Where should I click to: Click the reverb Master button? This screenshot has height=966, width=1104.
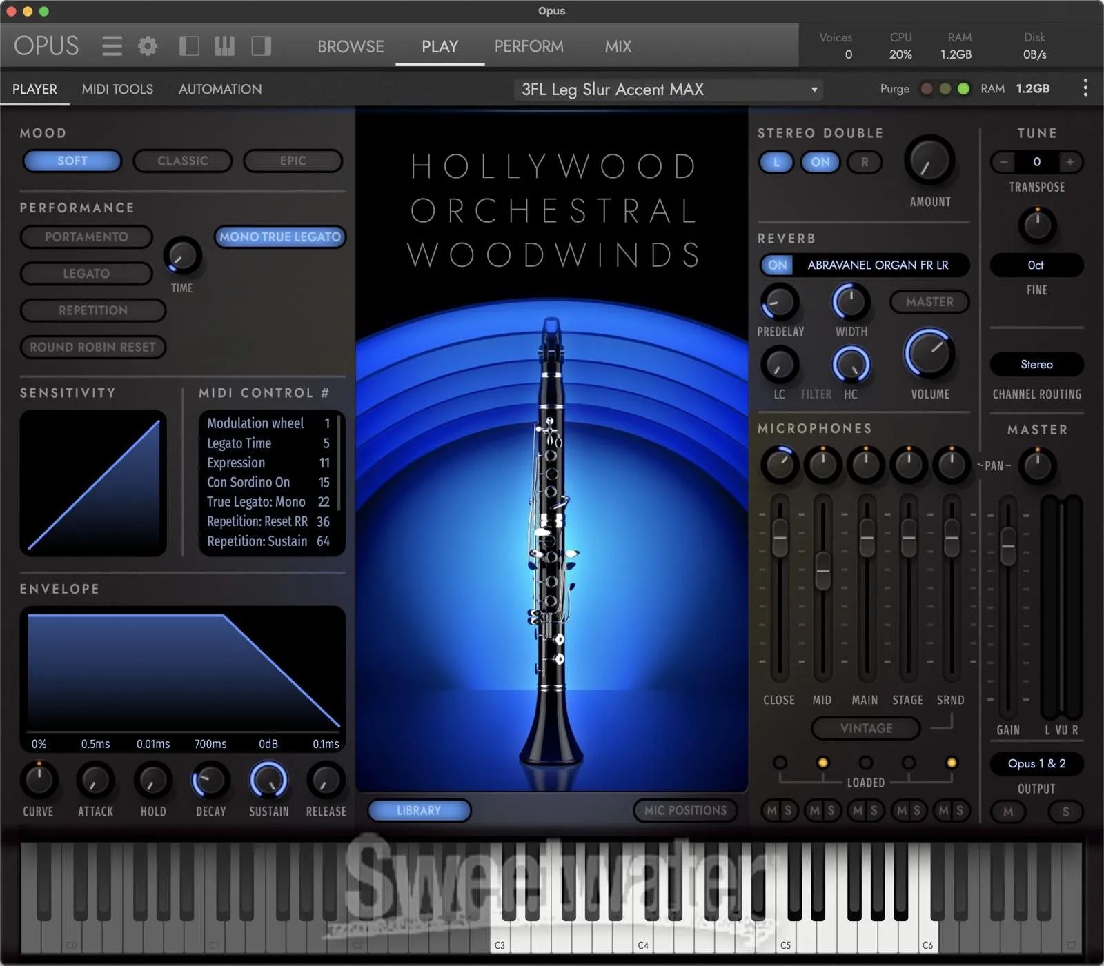tap(929, 302)
